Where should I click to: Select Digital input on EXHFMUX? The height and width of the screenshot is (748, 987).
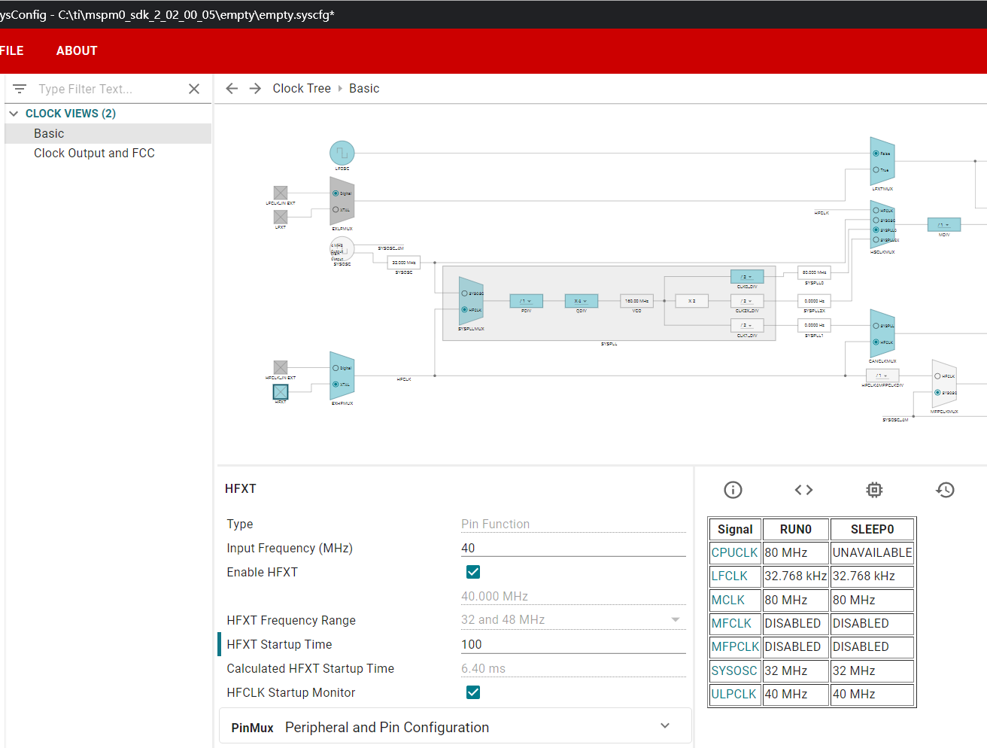[336, 368]
